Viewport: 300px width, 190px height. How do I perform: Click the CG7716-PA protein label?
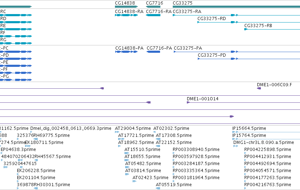(x=159, y=48)
